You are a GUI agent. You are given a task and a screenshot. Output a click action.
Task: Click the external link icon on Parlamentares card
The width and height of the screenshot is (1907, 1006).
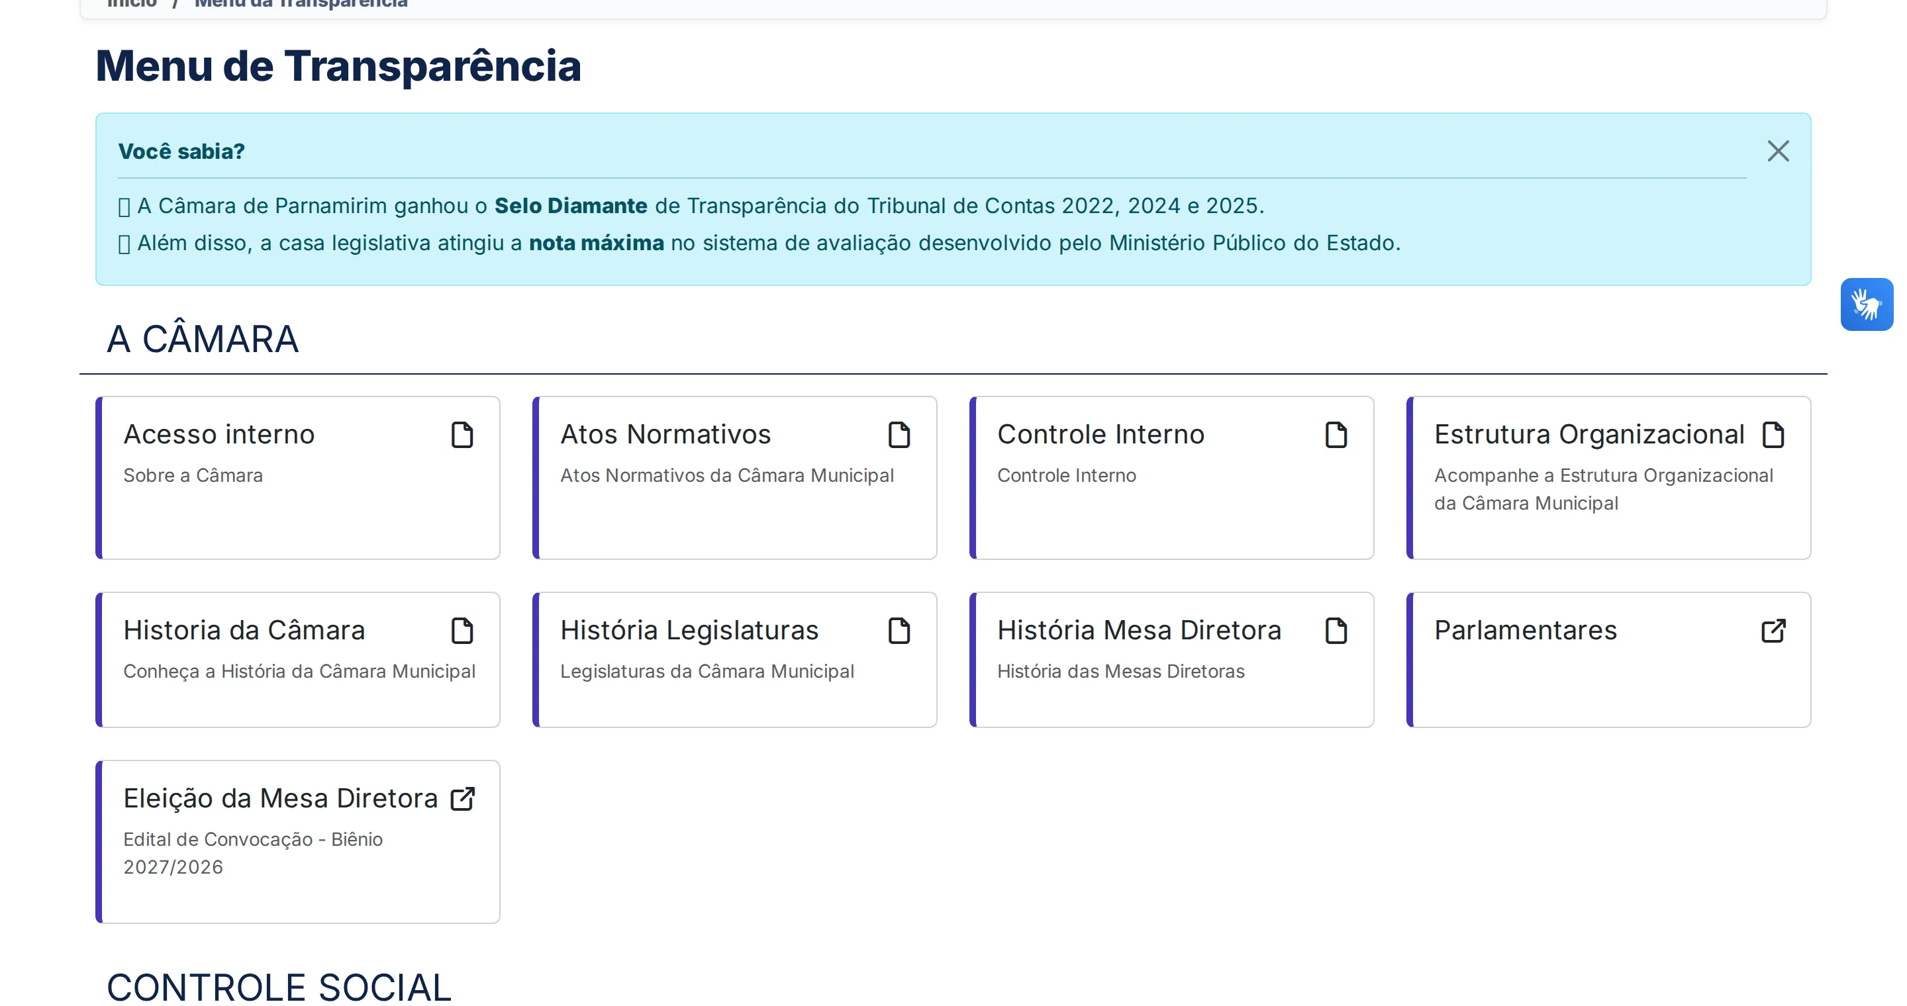point(1773,631)
